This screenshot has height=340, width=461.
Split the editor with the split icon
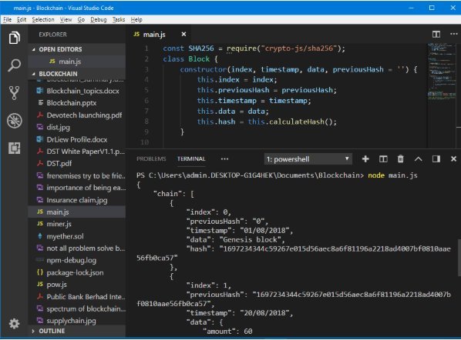pyautogui.click(x=436, y=35)
